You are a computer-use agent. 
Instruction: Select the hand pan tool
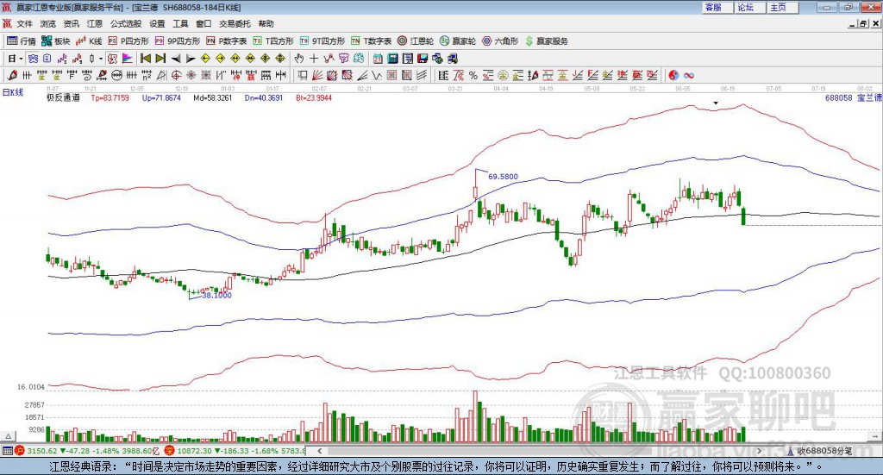[x=299, y=59]
